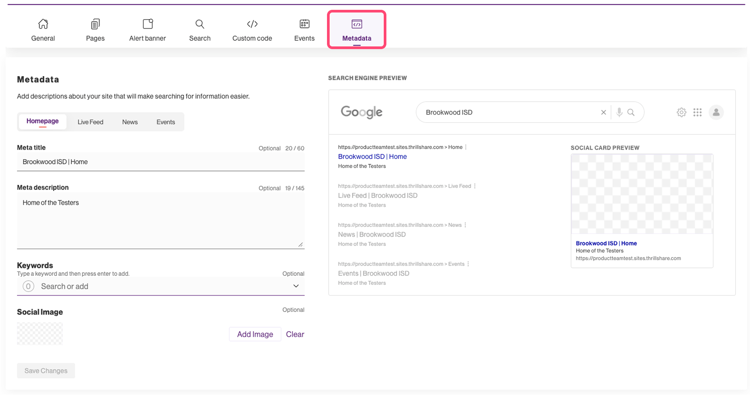The width and height of the screenshot is (750, 395).
Task: Open the three-dot menu beside News URL
Action: [465, 225]
